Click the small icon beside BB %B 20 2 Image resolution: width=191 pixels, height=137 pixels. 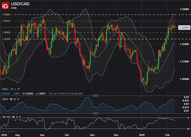click(x=20, y=117)
